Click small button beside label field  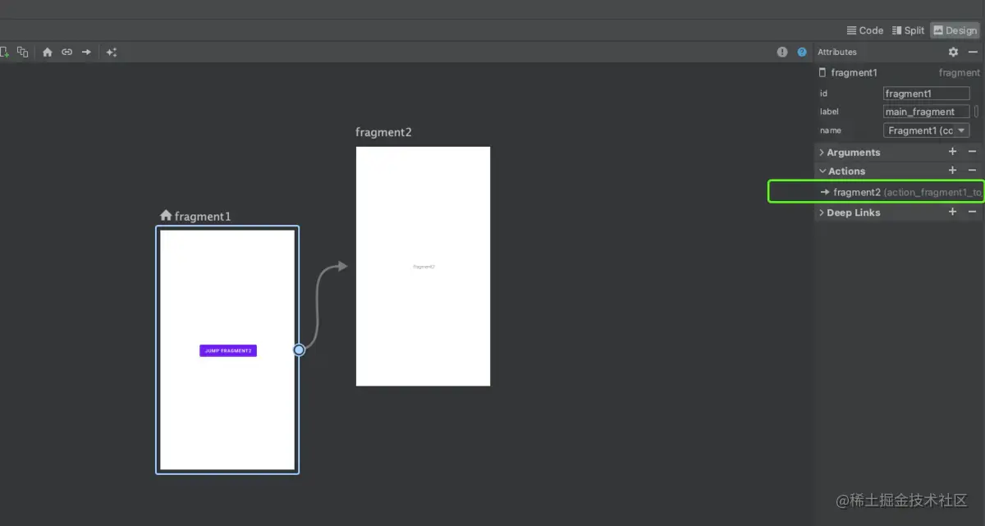[x=976, y=112]
